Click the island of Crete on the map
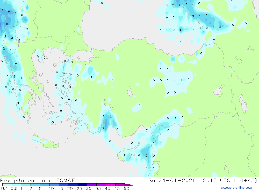 tap(45, 142)
